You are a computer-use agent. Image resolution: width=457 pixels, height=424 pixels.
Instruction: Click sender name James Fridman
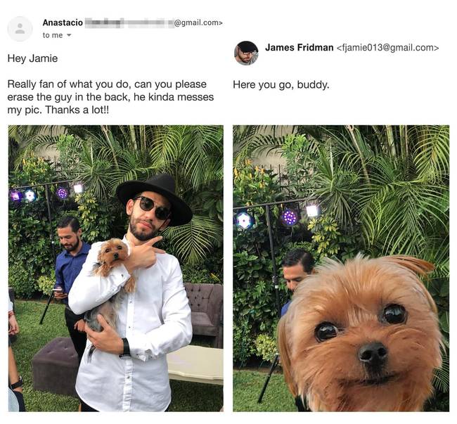pos(299,48)
